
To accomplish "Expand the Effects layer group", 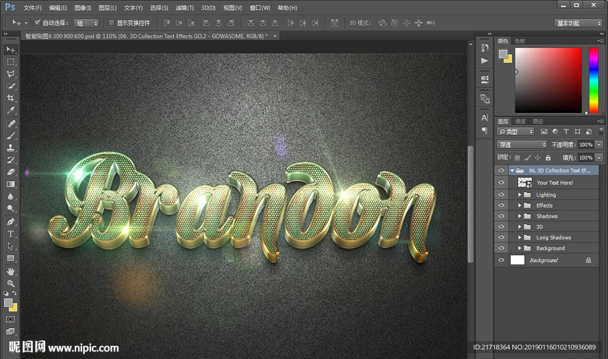I will [520, 206].
